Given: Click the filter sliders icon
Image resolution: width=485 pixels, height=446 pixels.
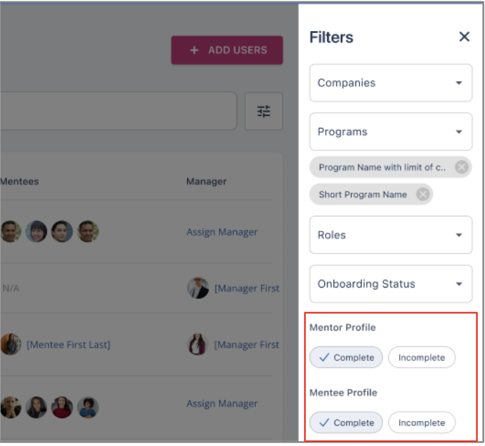Looking at the screenshot, I should 264,111.
